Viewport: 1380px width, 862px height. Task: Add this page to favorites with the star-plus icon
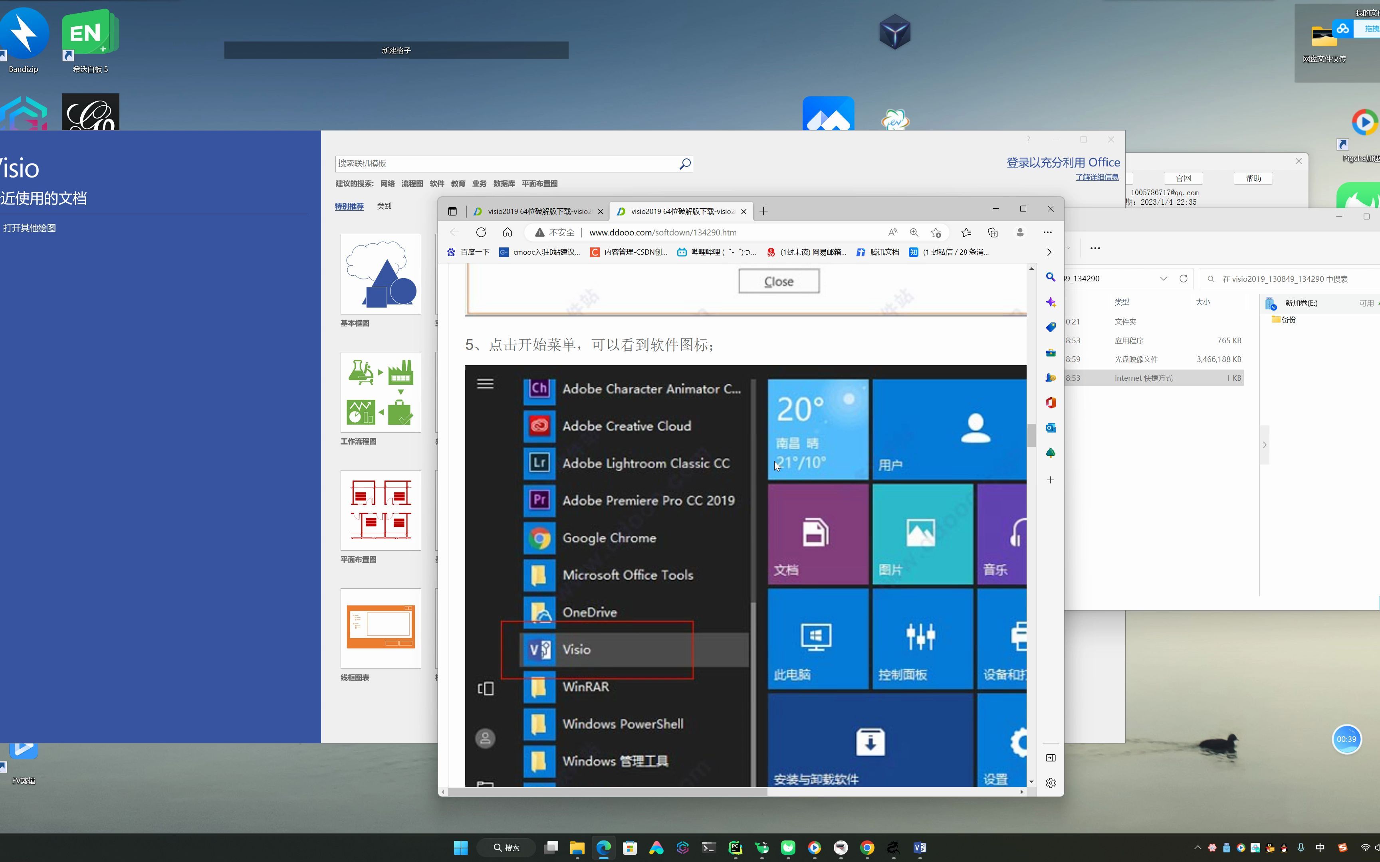click(x=936, y=232)
